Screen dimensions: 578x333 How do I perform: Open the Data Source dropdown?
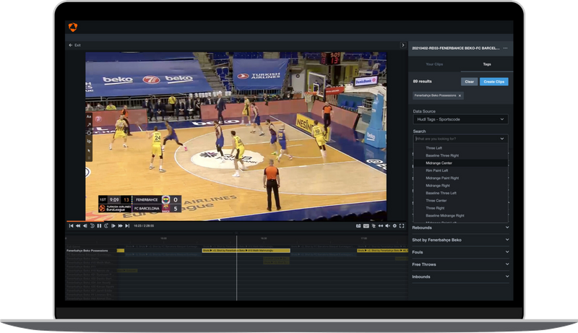tap(460, 119)
